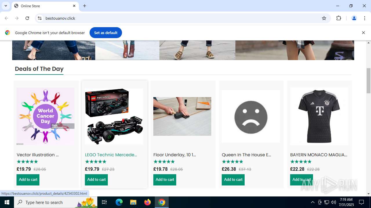Dismiss the default browser notification bar

pos(363,33)
